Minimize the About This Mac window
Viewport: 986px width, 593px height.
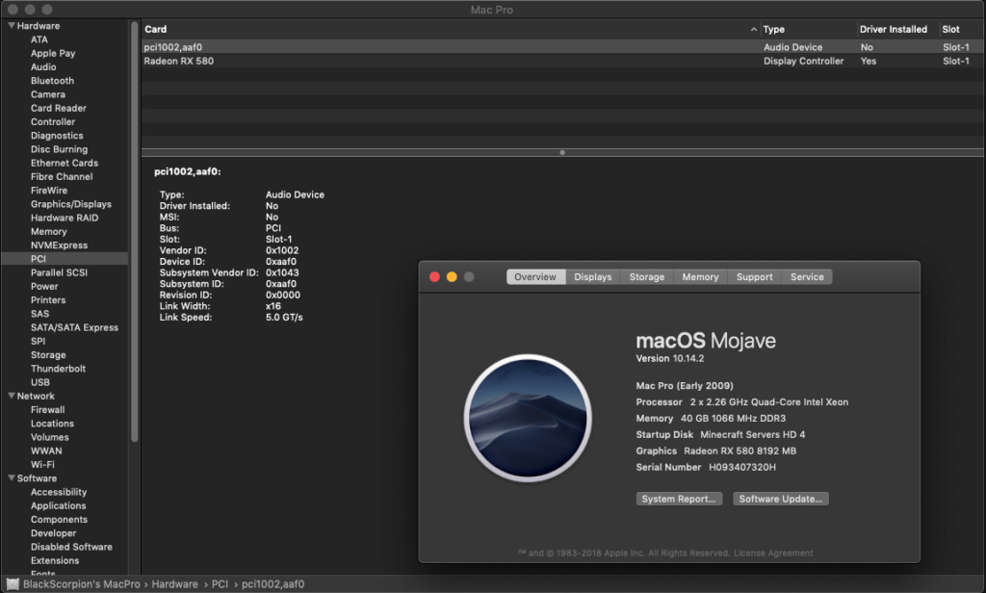coord(452,276)
